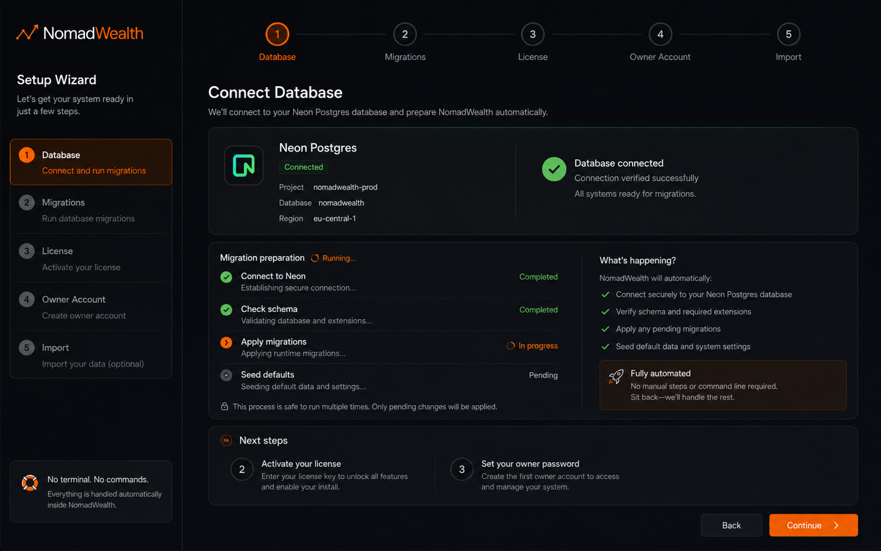Click the sidebar License step number badge
Viewport: 881px width, 551px height.
[x=27, y=251]
